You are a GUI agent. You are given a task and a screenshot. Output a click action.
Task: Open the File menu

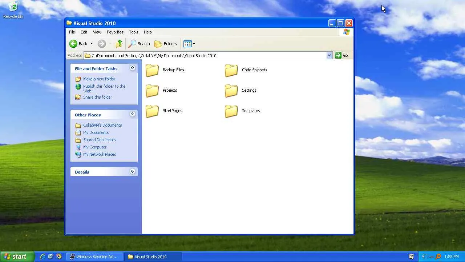[72, 32]
